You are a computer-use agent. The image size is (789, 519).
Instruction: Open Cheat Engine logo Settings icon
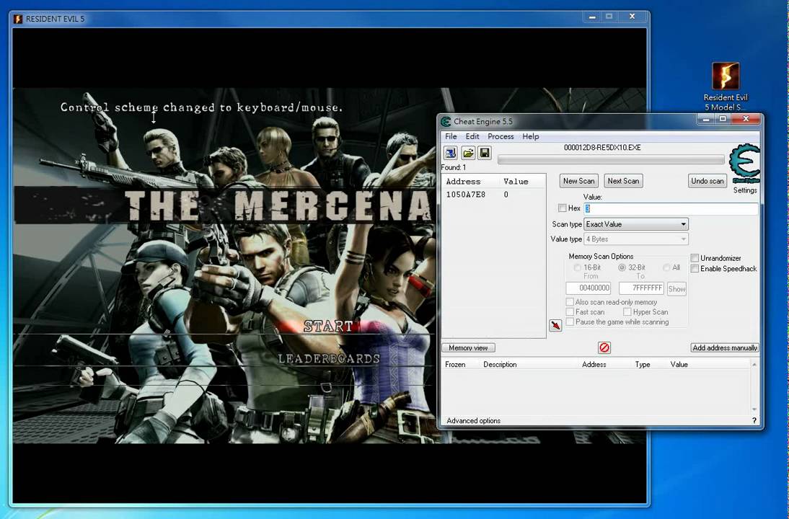[x=745, y=164]
